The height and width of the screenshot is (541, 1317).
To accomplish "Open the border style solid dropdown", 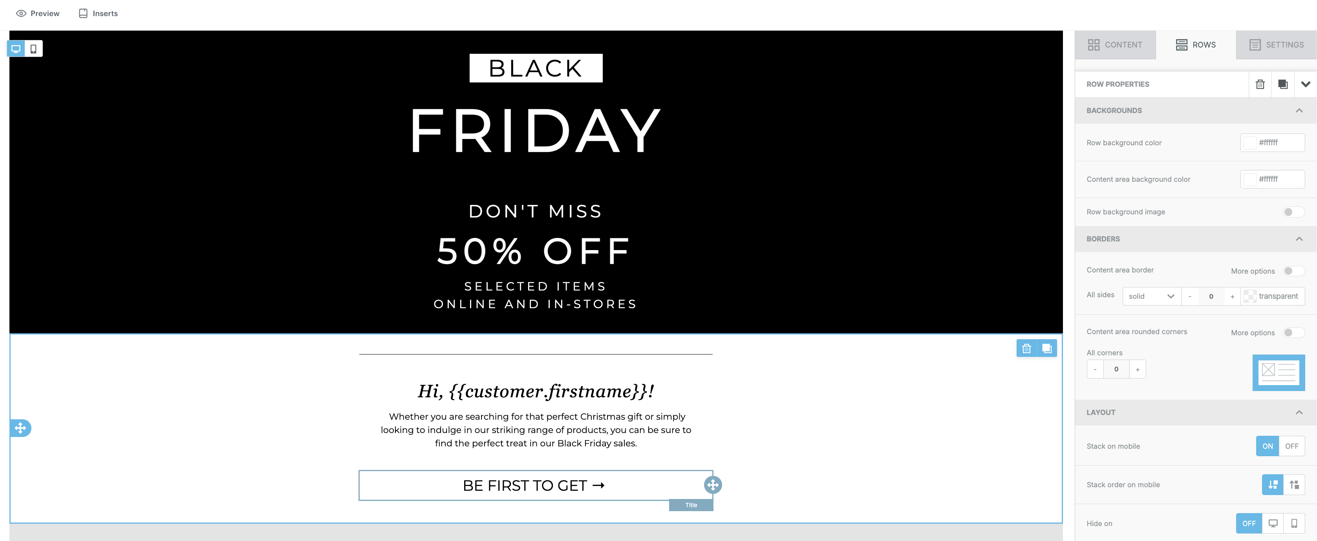I will pyautogui.click(x=1151, y=296).
